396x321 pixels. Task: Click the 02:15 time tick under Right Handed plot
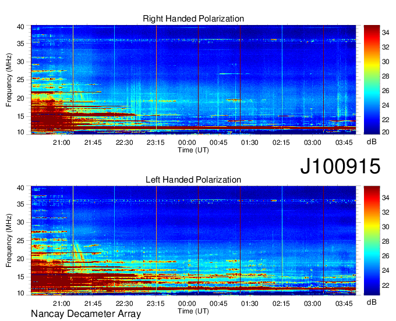281,142
